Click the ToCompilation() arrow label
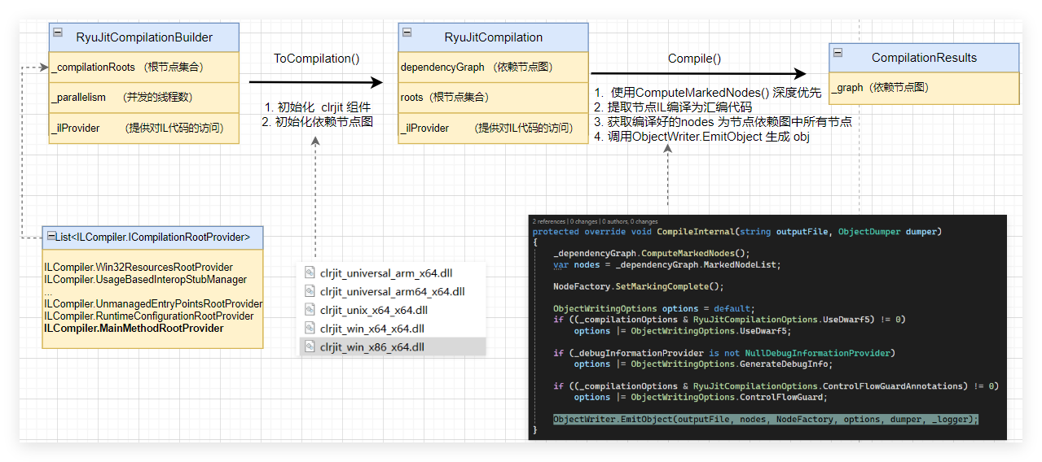Screen dimensions: 1042x462 pos(316,59)
